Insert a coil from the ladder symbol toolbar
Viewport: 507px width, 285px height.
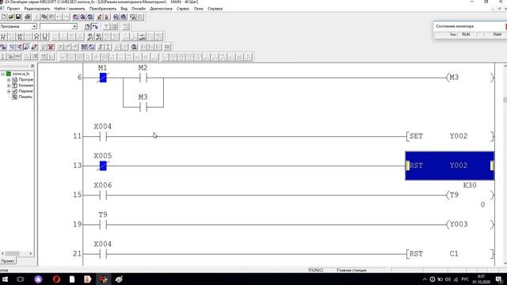pos(36,36)
